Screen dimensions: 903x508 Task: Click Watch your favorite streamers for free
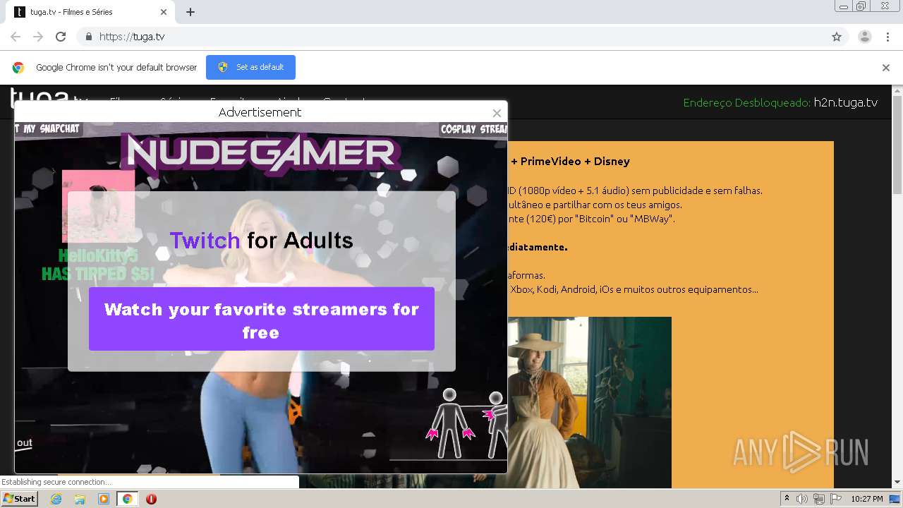(x=262, y=319)
